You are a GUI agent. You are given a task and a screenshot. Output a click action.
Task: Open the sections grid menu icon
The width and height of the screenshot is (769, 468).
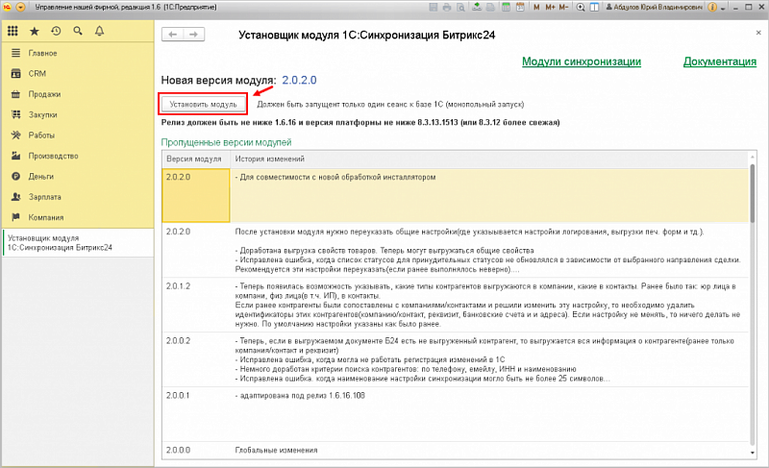12,31
